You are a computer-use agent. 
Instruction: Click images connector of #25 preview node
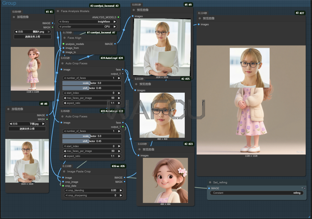point(135,90)
